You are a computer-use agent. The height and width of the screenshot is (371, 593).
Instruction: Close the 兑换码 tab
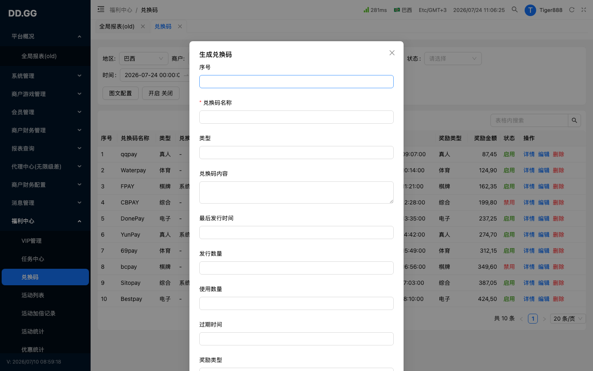coord(180,26)
